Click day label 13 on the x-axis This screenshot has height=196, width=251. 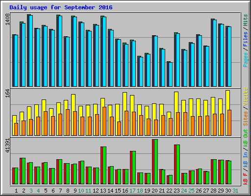pos(103,191)
